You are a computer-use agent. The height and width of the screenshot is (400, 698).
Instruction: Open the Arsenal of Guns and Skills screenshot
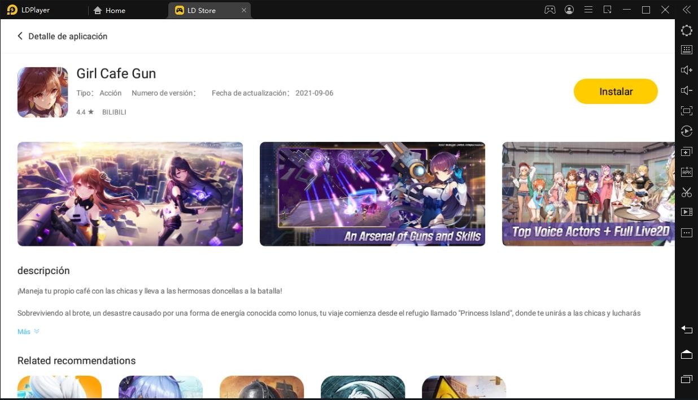[372, 194]
